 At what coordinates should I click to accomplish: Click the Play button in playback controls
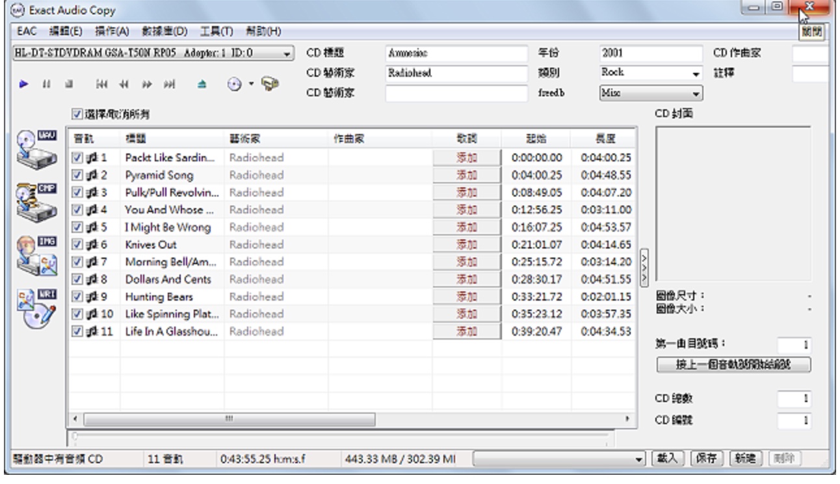[x=25, y=84]
